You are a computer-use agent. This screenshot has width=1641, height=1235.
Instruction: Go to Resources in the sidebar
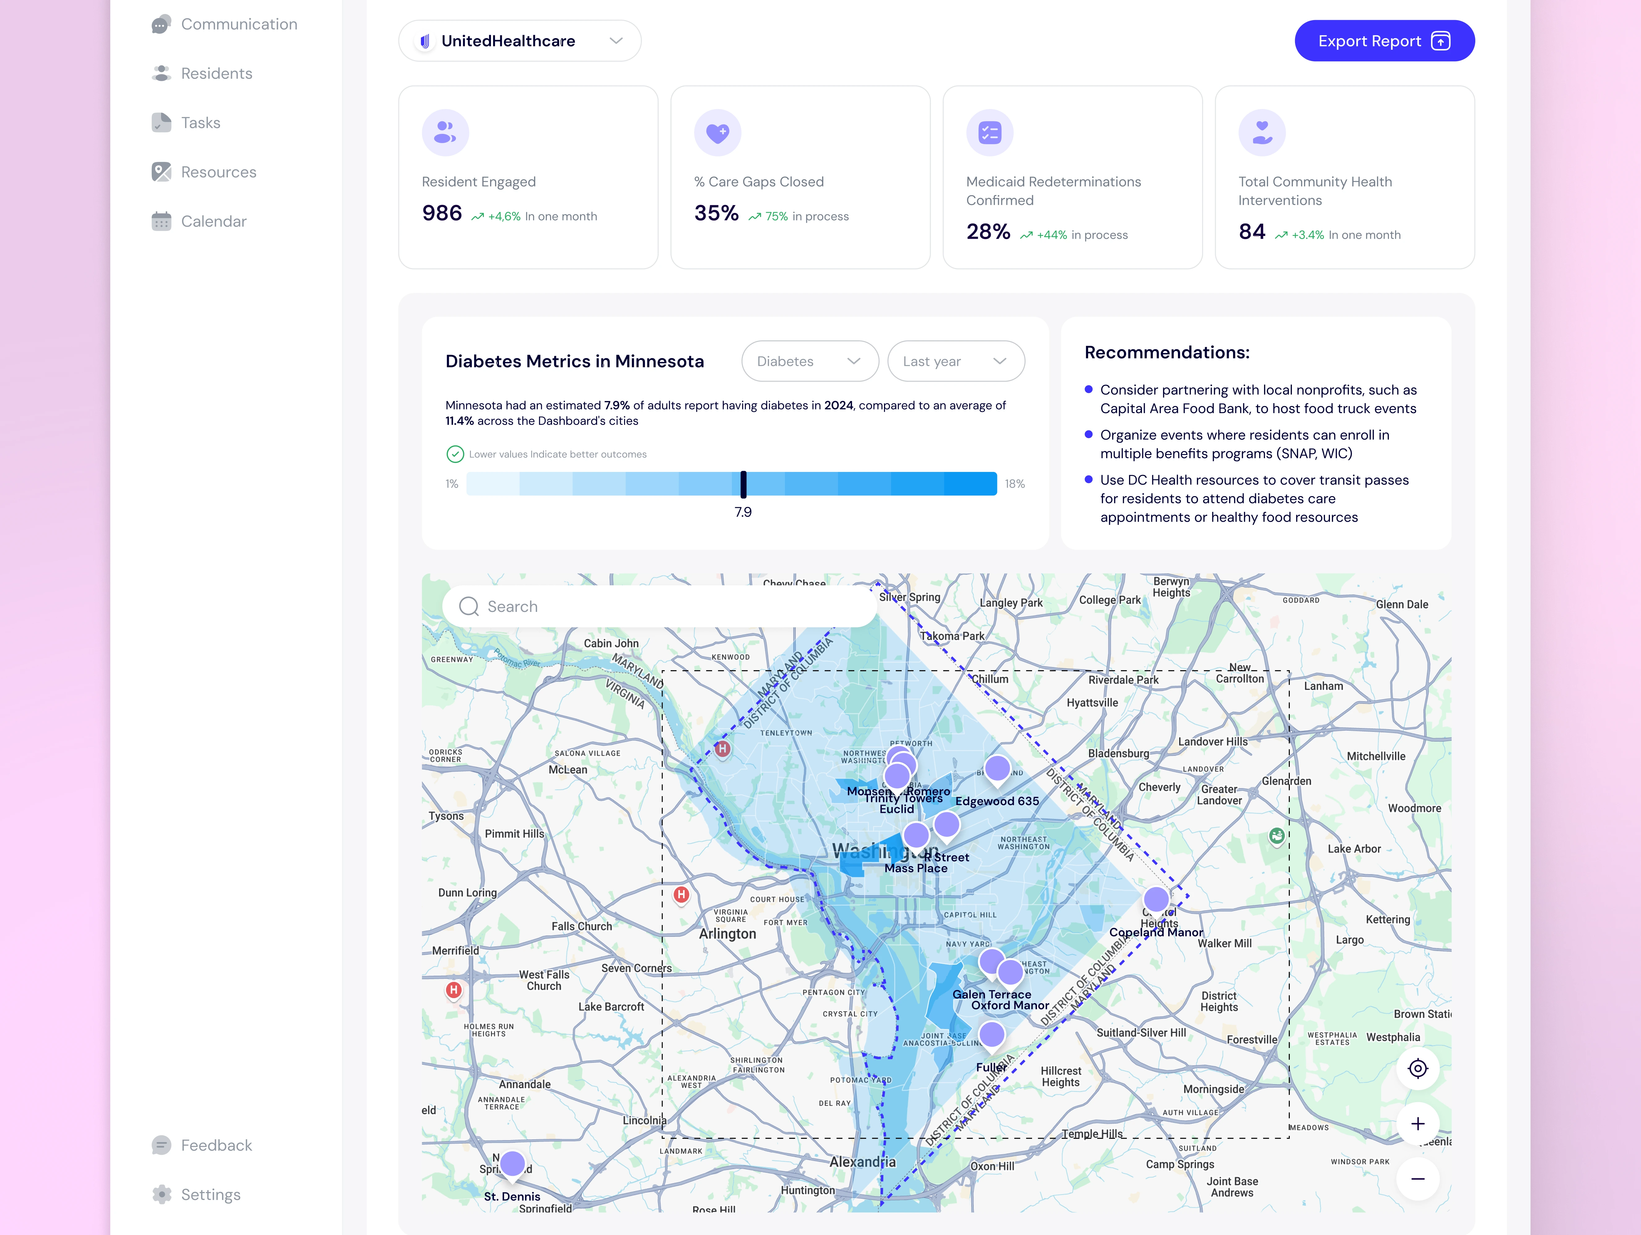click(204, 172)
